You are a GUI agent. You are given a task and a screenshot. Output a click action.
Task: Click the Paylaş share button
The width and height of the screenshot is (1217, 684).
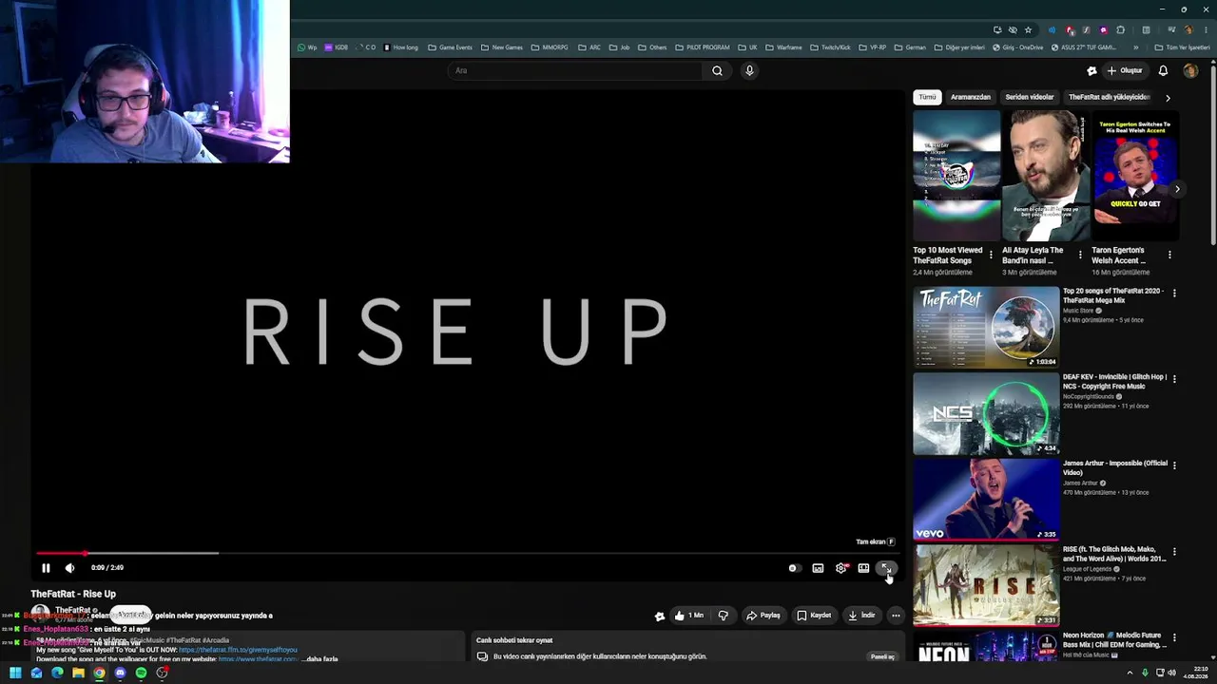(763, 616)
